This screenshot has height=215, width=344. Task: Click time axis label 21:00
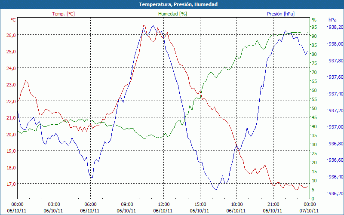(x=273, y=204)
